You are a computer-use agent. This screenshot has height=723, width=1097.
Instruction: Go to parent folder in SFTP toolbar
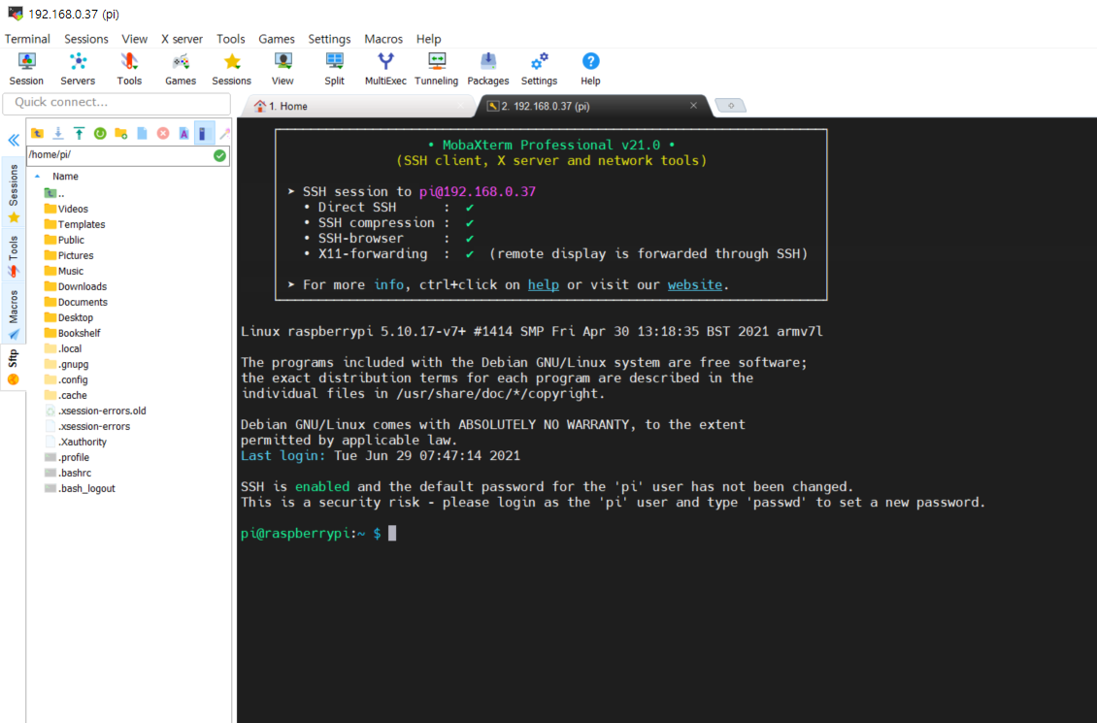(x=37, y=133)
